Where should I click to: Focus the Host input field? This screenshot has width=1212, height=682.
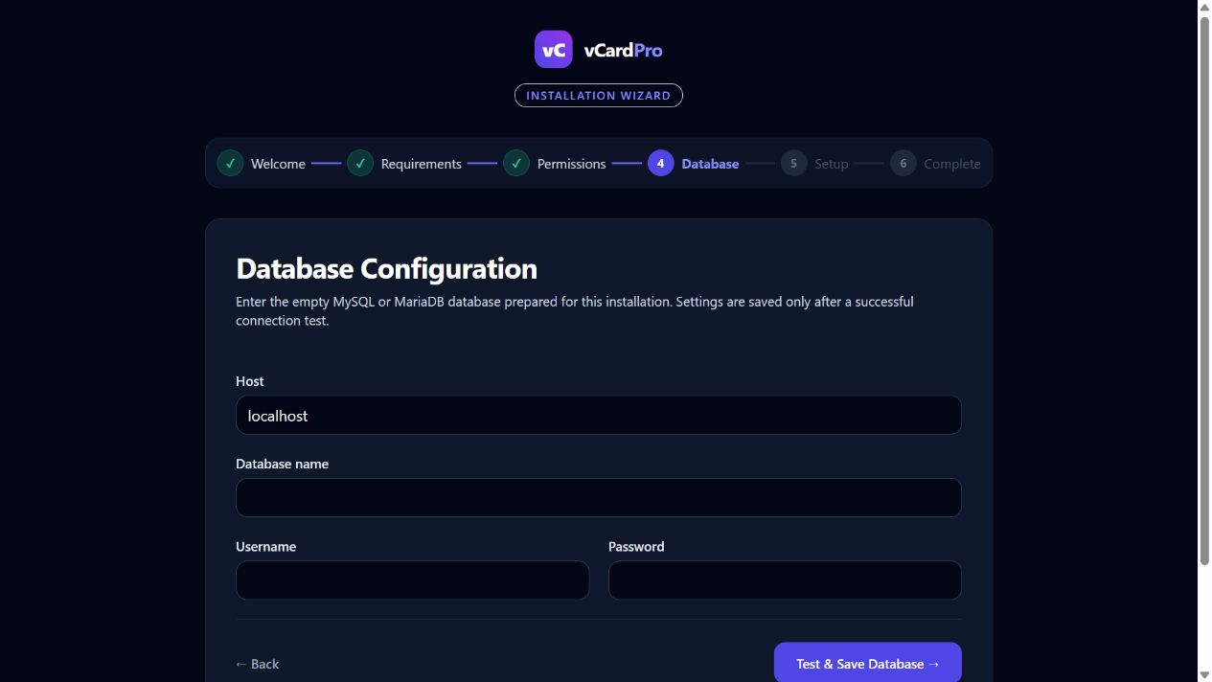coord(599,416)
